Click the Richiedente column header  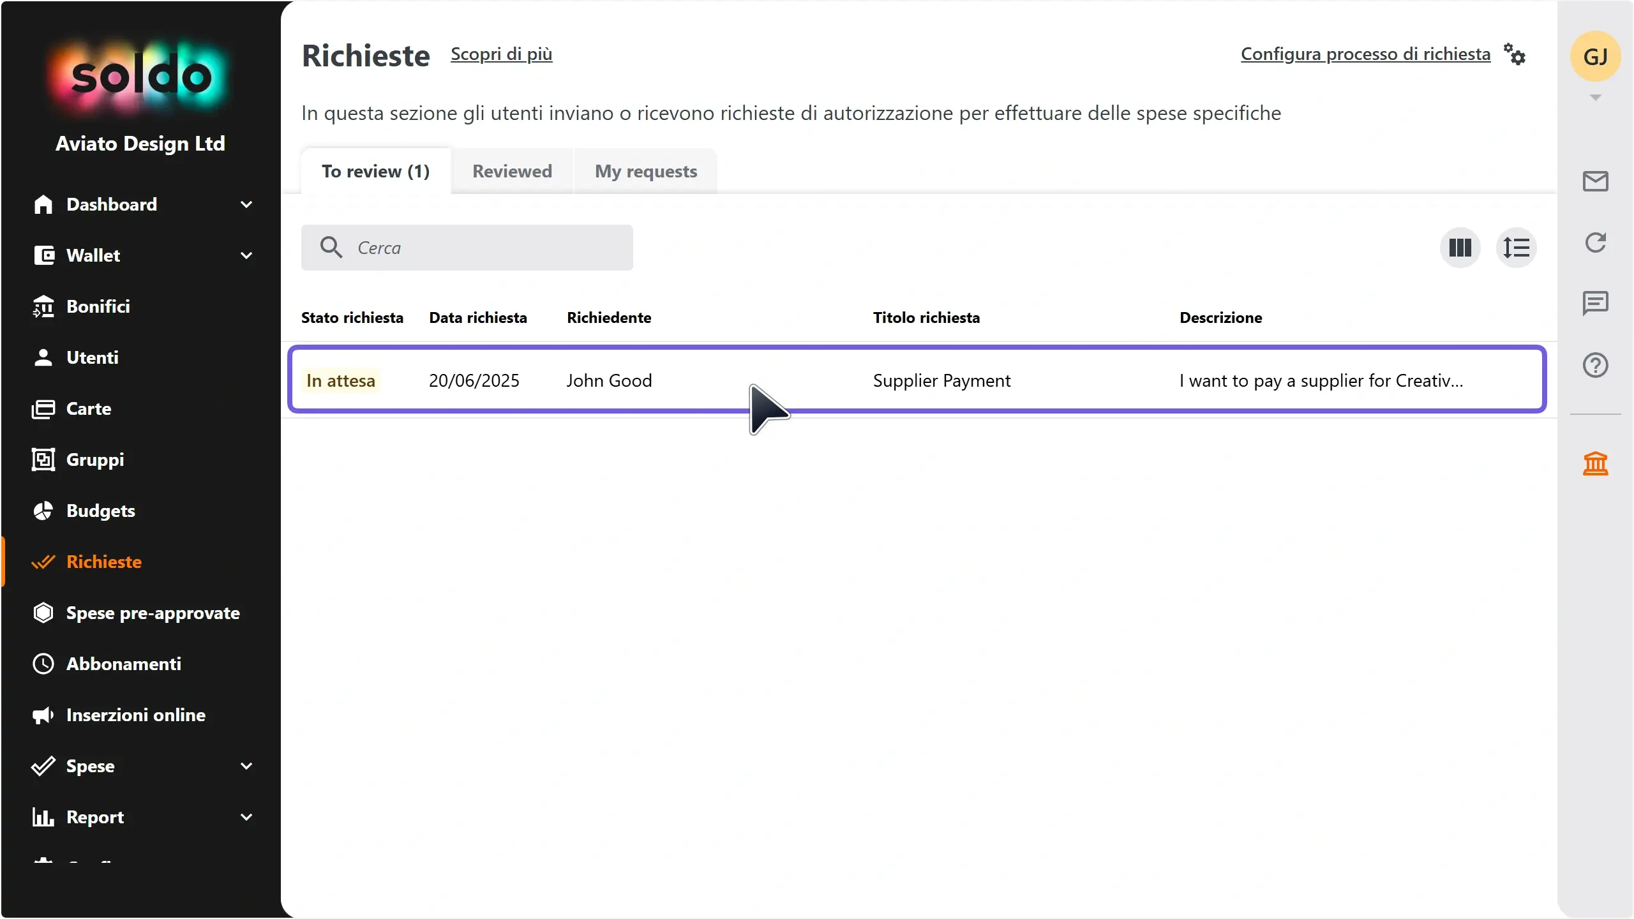pos(609,318)
